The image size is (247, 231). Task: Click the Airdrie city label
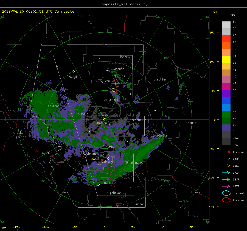point(108,147)
